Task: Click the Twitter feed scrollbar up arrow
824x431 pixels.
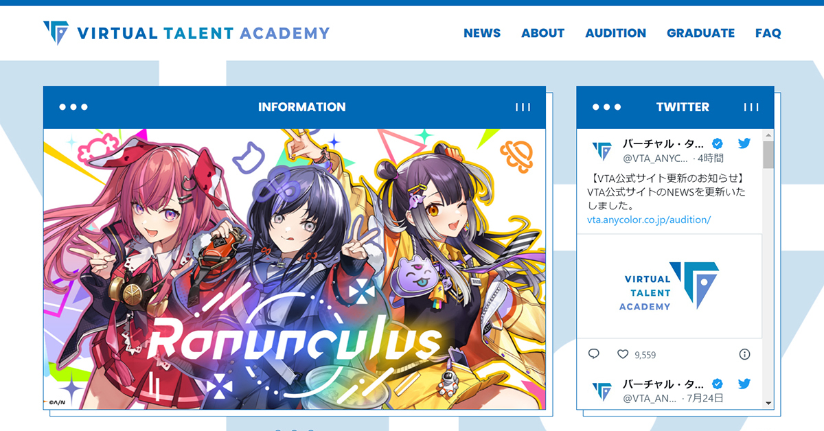Action: (768, 135)
